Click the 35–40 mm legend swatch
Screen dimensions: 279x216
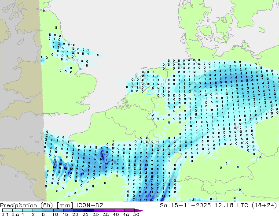point(109,210)
